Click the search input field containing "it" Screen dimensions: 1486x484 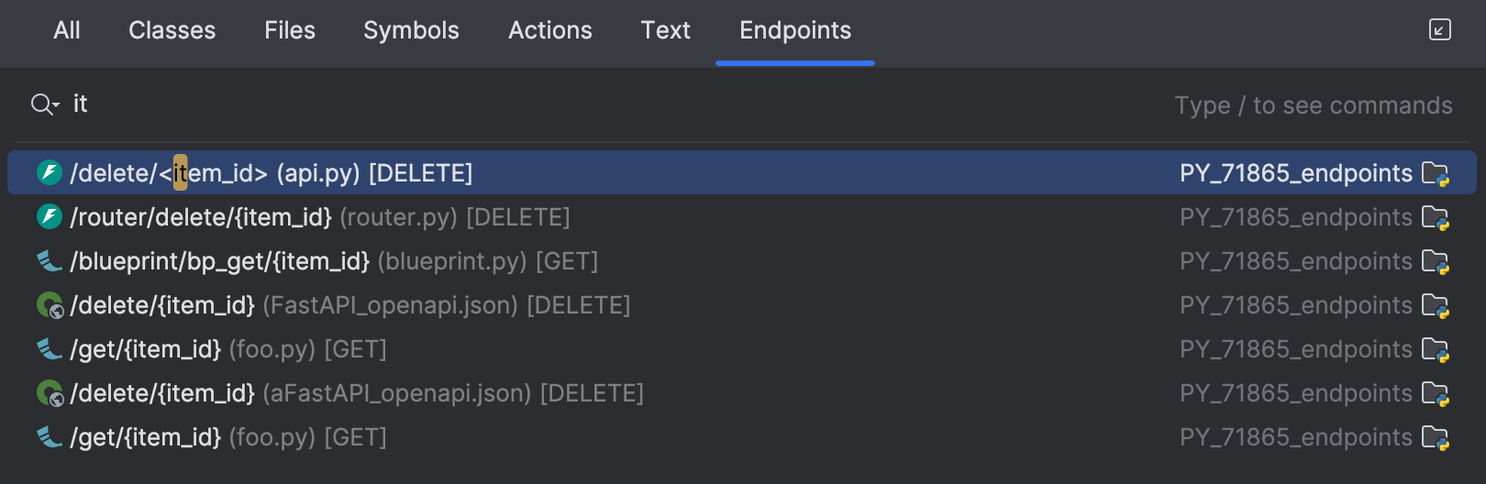pos(550,104)
